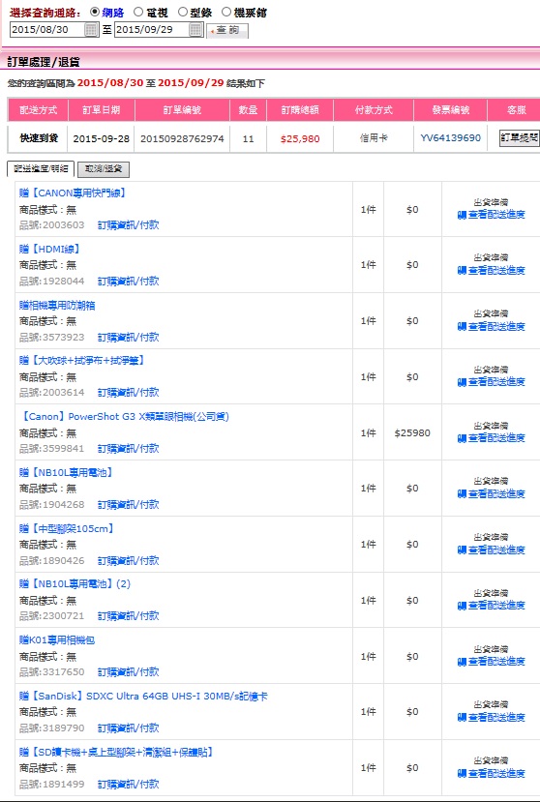Click the order number 20150928762974
Viewport: 540px width, 802px height.
182,138
